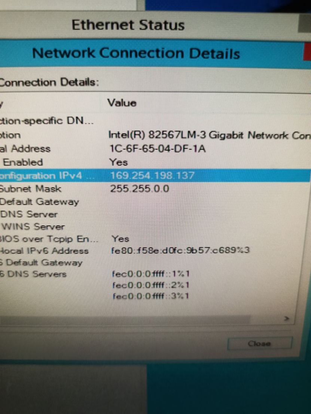
Task: Click the Close button
Action: click(x=260, y=343)
